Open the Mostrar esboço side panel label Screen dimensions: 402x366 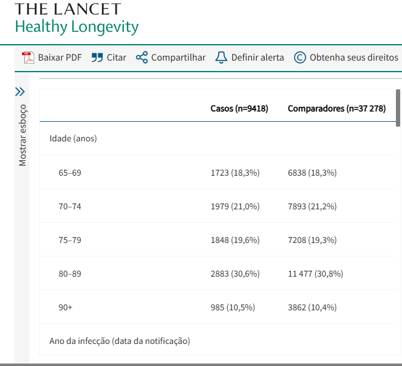(x=23, y=135)
